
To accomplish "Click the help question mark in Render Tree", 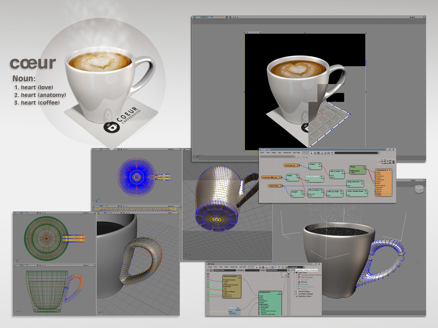I will (x=332, y=153).
